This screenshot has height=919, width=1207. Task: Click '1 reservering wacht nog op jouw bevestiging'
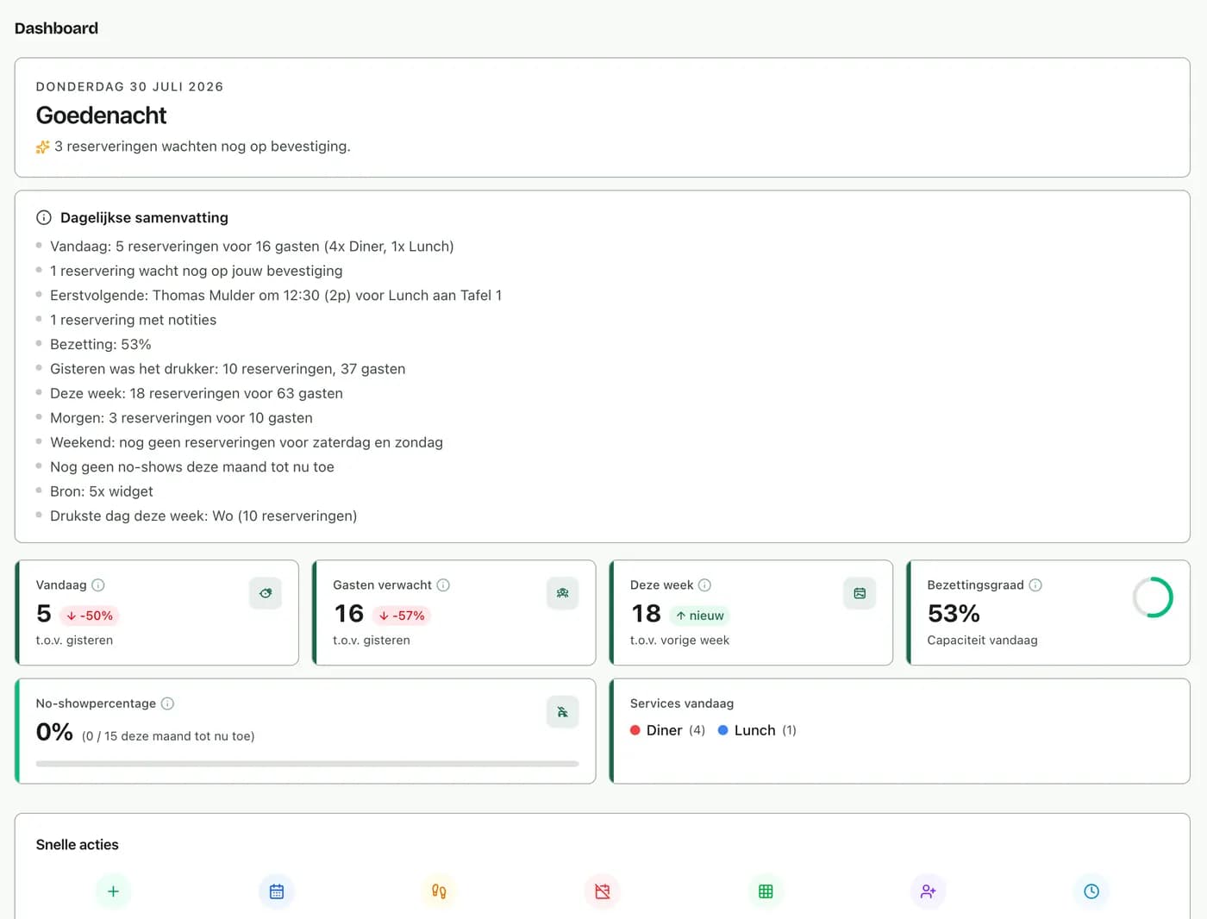[x=197, y=271]
